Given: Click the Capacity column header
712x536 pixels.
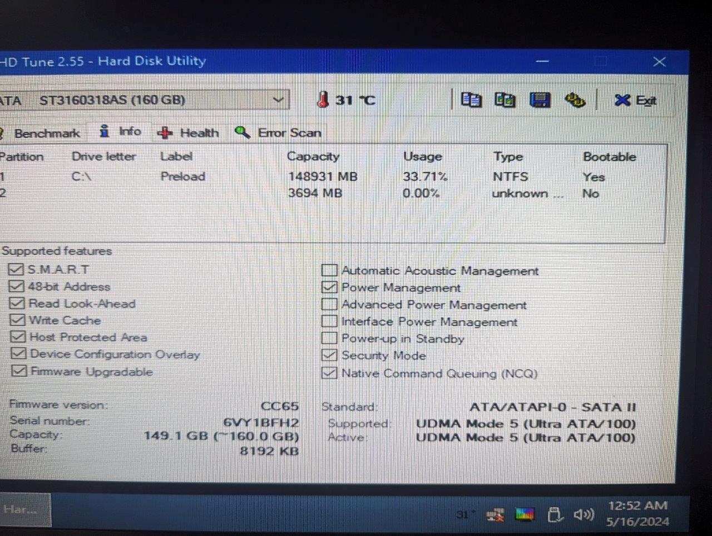Looking at the screenshot, I should coord(313,156).
